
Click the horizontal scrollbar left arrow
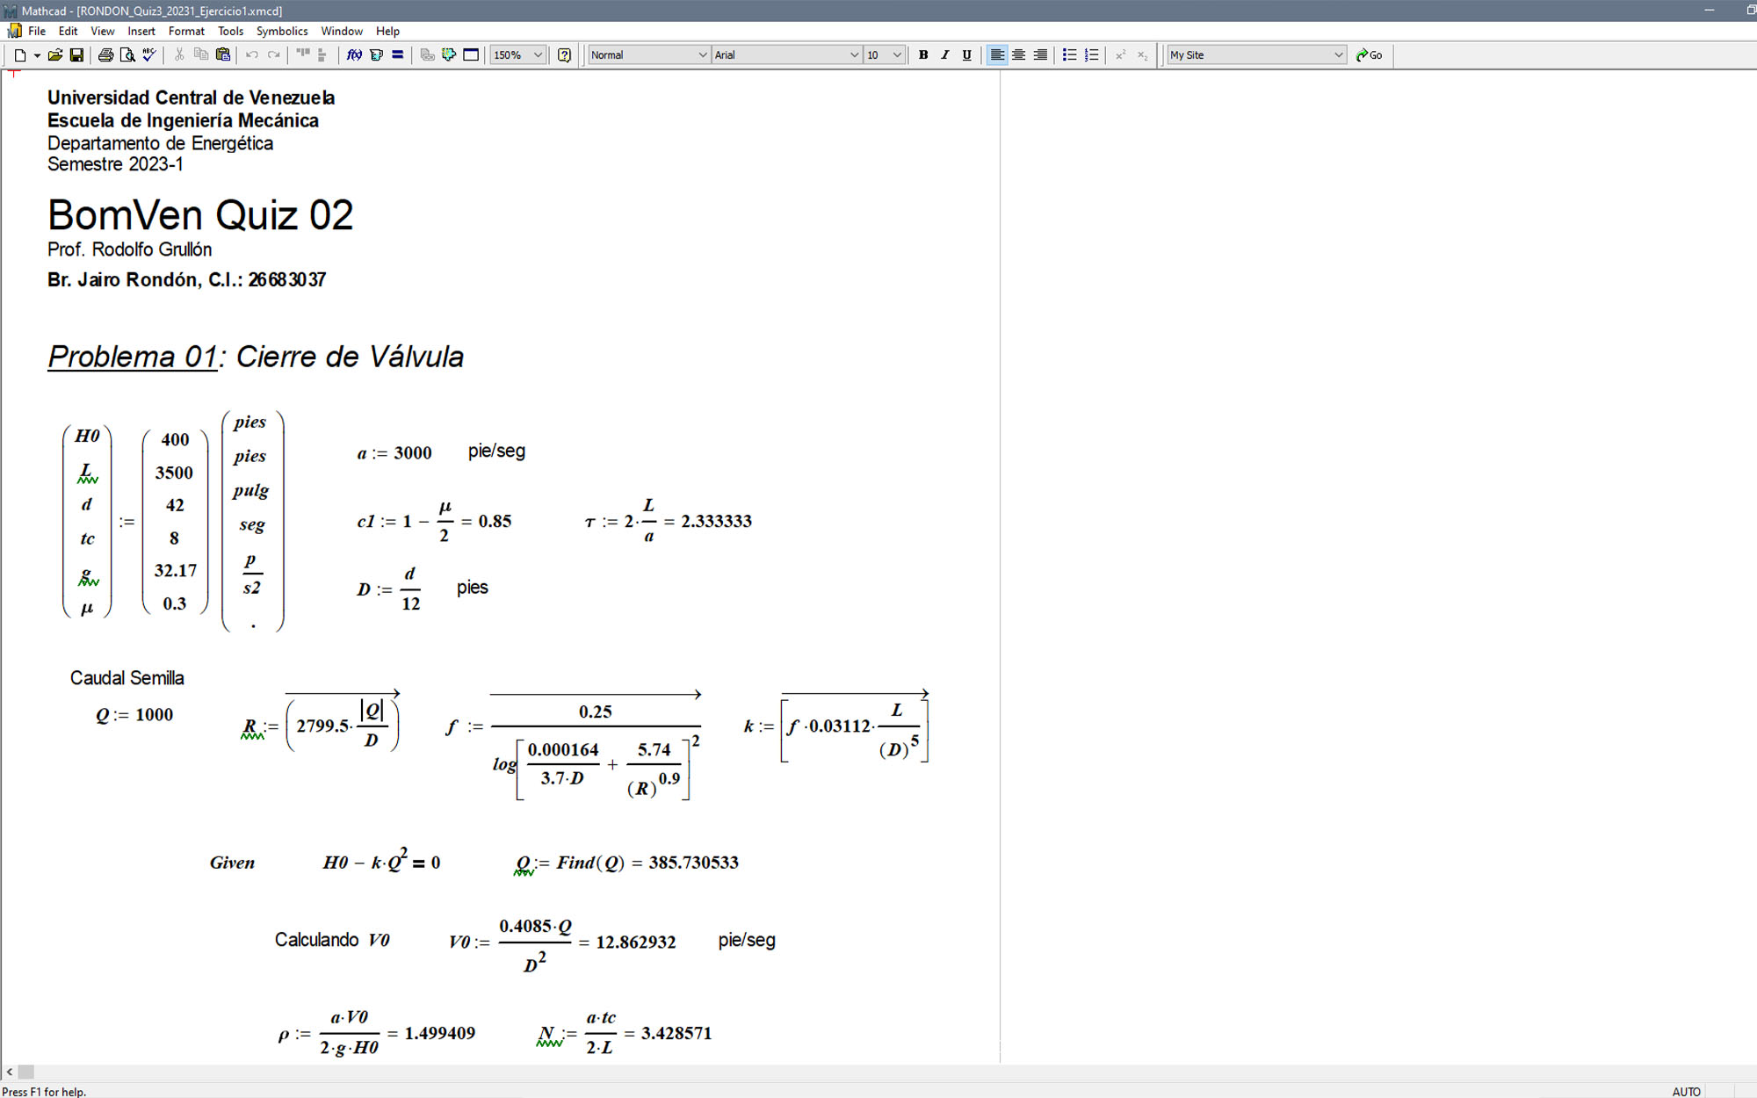click(10, 1072)
